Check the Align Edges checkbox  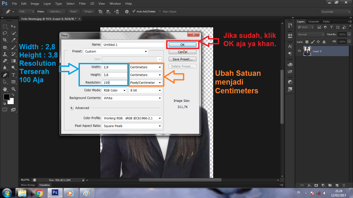coord(160,12)
